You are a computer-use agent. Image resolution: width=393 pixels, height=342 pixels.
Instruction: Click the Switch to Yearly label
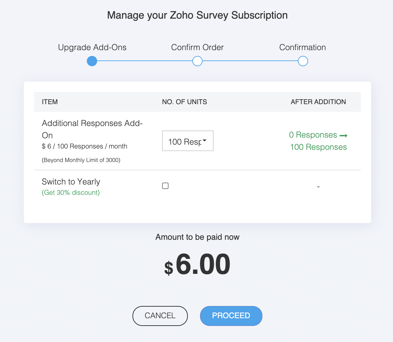[x=71, y=182]
